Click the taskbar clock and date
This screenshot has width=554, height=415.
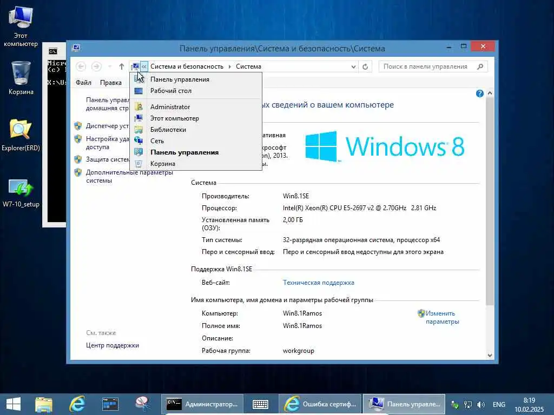click(529, 404)
